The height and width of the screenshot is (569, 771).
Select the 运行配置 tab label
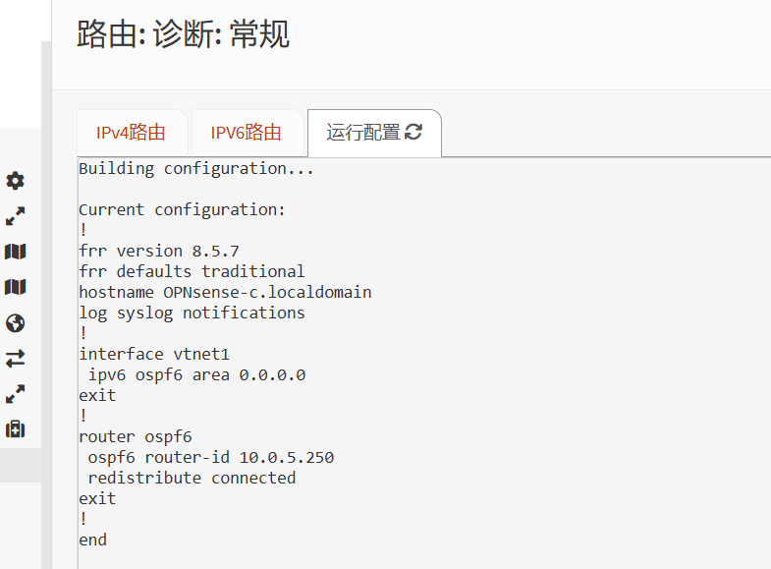click(x=363, y=133)
